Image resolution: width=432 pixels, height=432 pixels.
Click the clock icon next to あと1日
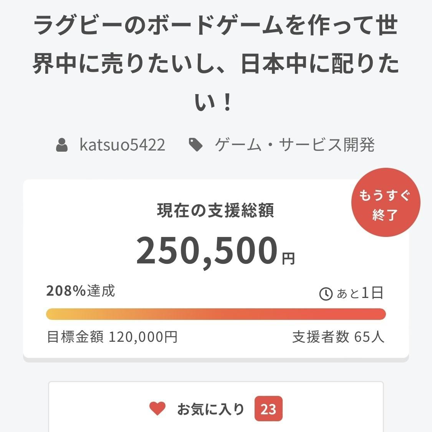326,294
